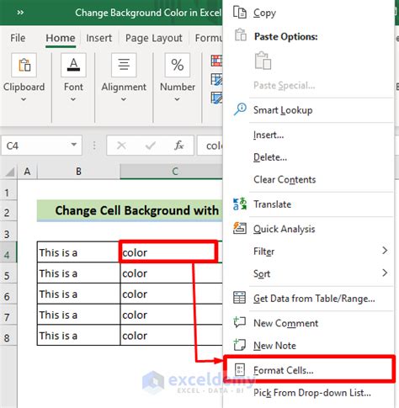Click the New Comment icon
399x408 pixels.
pos(240,322)
